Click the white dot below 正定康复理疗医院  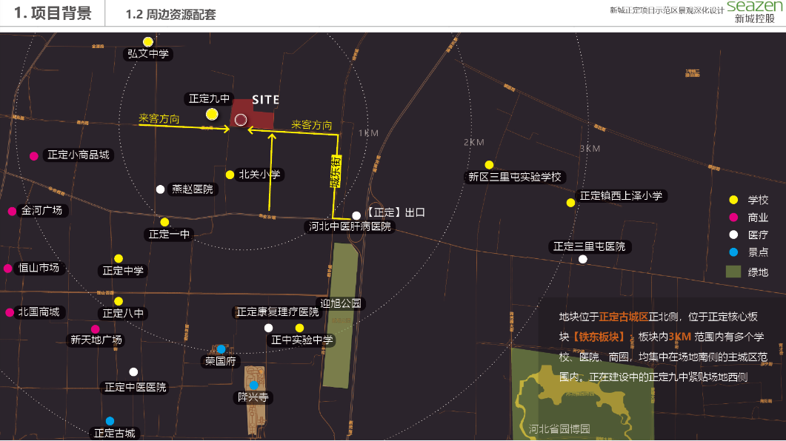(269, 328)
